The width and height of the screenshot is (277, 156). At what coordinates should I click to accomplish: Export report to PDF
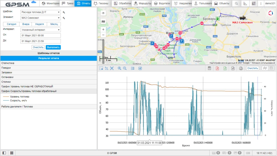217,68
